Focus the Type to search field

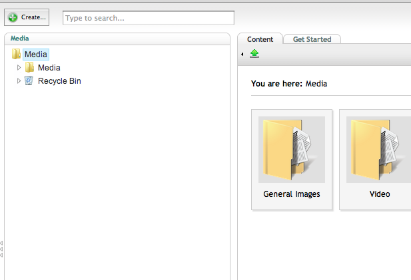pyautogui.click(x=149, y=18)
